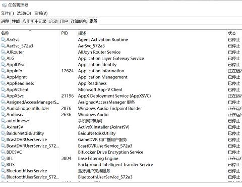Sort services by the 名称 column header
The width and height of the screenshot is (242, 187).
click(5, 33)
